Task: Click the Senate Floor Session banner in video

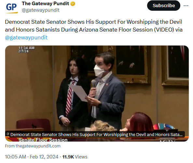Action: pos(43,140)
